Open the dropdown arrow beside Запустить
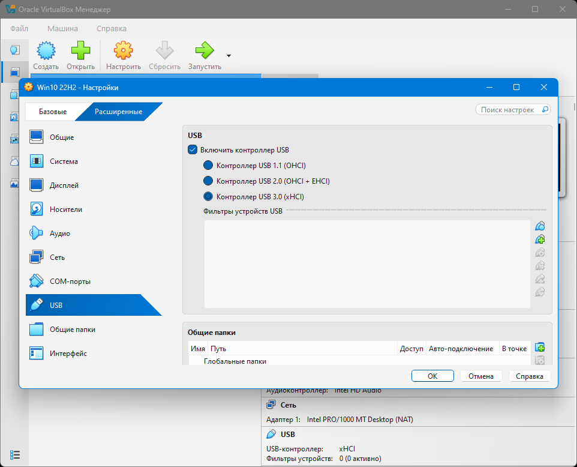 pos(229,56)
